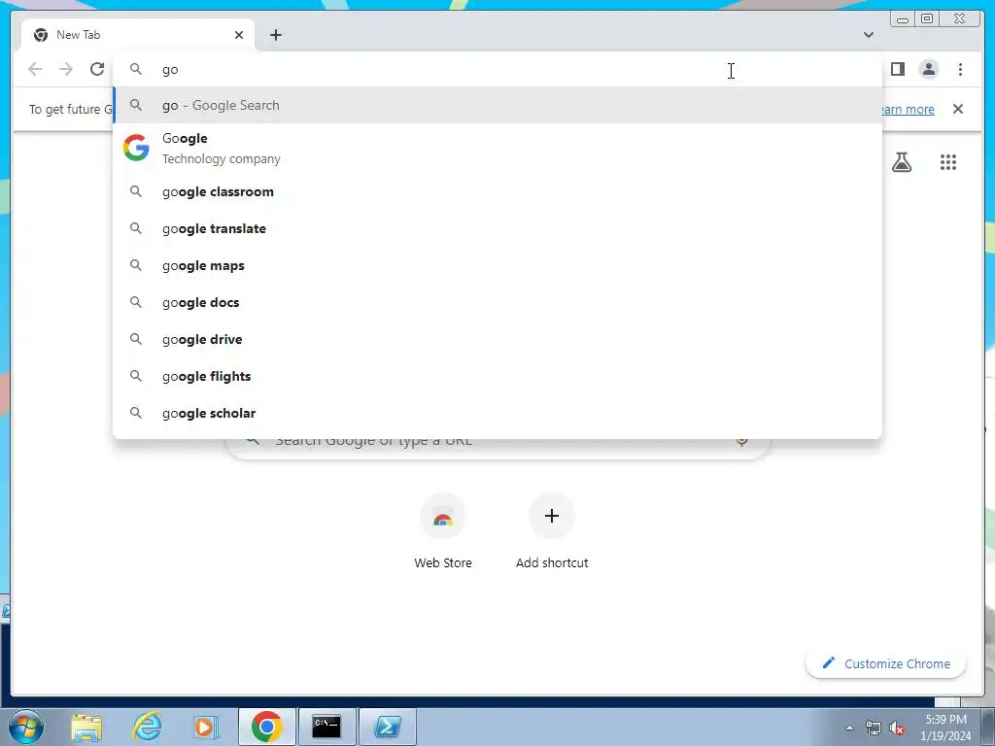
Task: Reload the page with the refresh icon
Action: pos(97,69)
